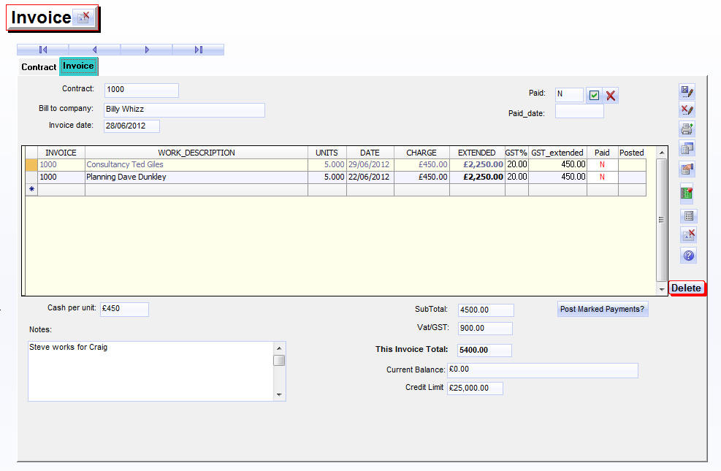Click the Post Marked Payments? button
The height and width of the screenshot is (471, 721).
click(603, 309)
